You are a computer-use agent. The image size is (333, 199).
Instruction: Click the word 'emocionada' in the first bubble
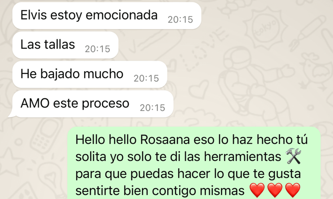pos(122,15)
